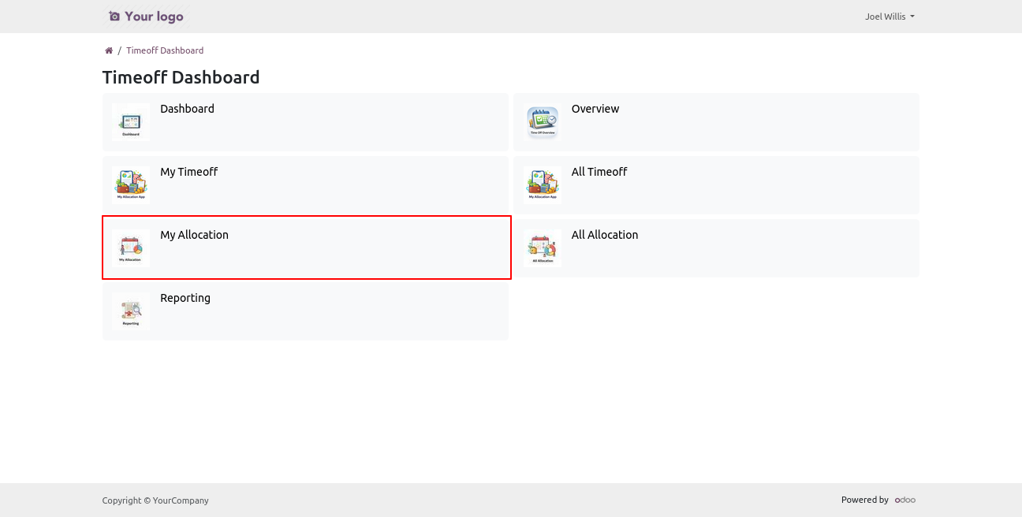Image resolution: width=1022 pixels, height=517 pixels.
Task: Click the Odoo logo in footer
Action: click(x=905, y=500)
